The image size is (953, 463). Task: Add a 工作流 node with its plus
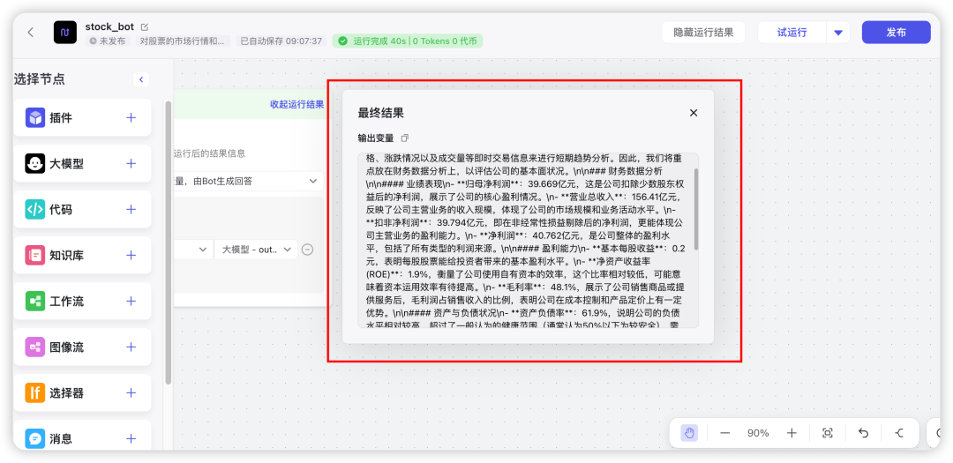click(x=131, y=302)
